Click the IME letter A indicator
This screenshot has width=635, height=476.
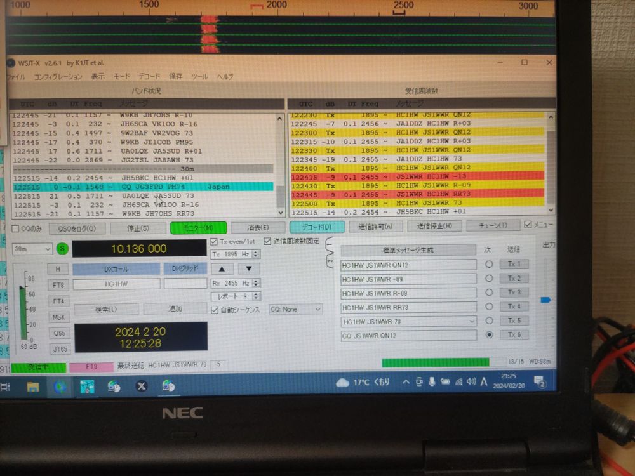[483, 381]
